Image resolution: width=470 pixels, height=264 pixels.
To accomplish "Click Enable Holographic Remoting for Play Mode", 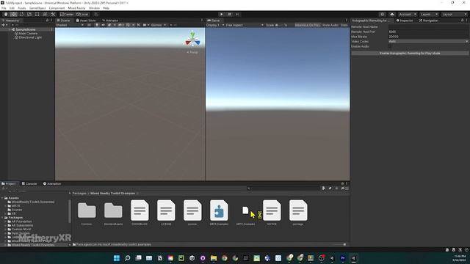I will (410, 53).
